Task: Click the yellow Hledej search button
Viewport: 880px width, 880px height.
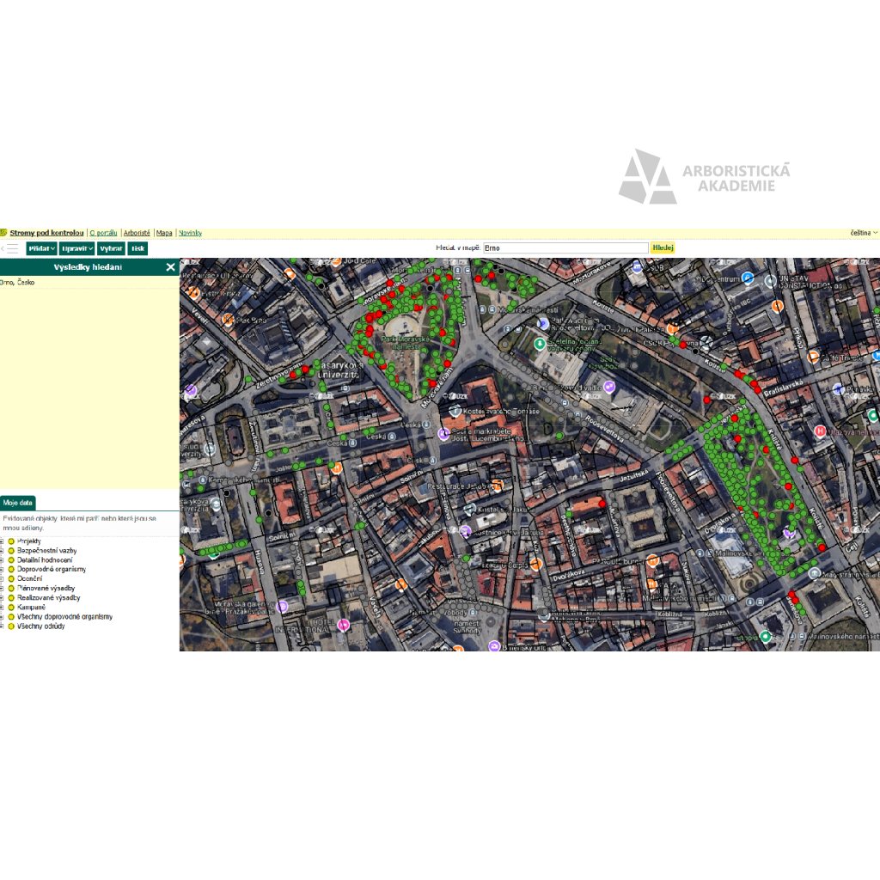Action: coord(663,247)
